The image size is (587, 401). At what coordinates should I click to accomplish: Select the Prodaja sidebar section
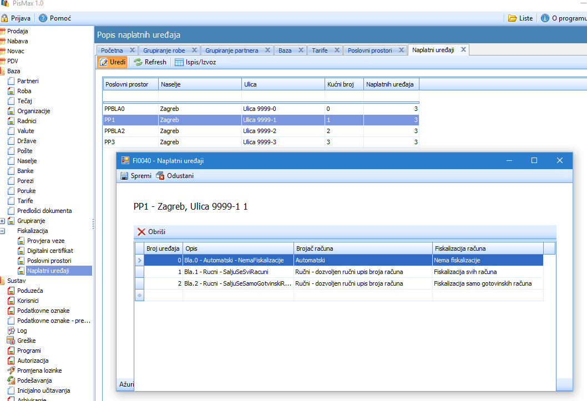point(18,31)
